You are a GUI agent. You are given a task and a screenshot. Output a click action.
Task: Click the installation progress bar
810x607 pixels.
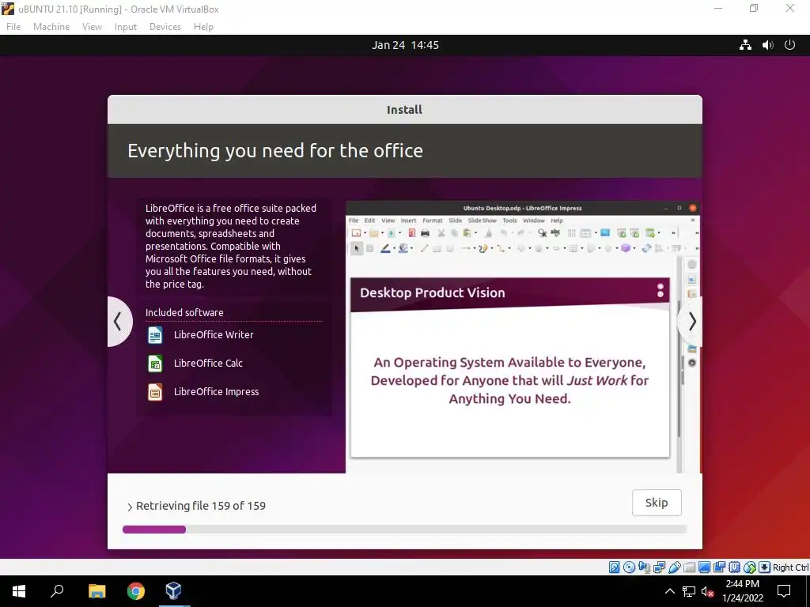404,529
